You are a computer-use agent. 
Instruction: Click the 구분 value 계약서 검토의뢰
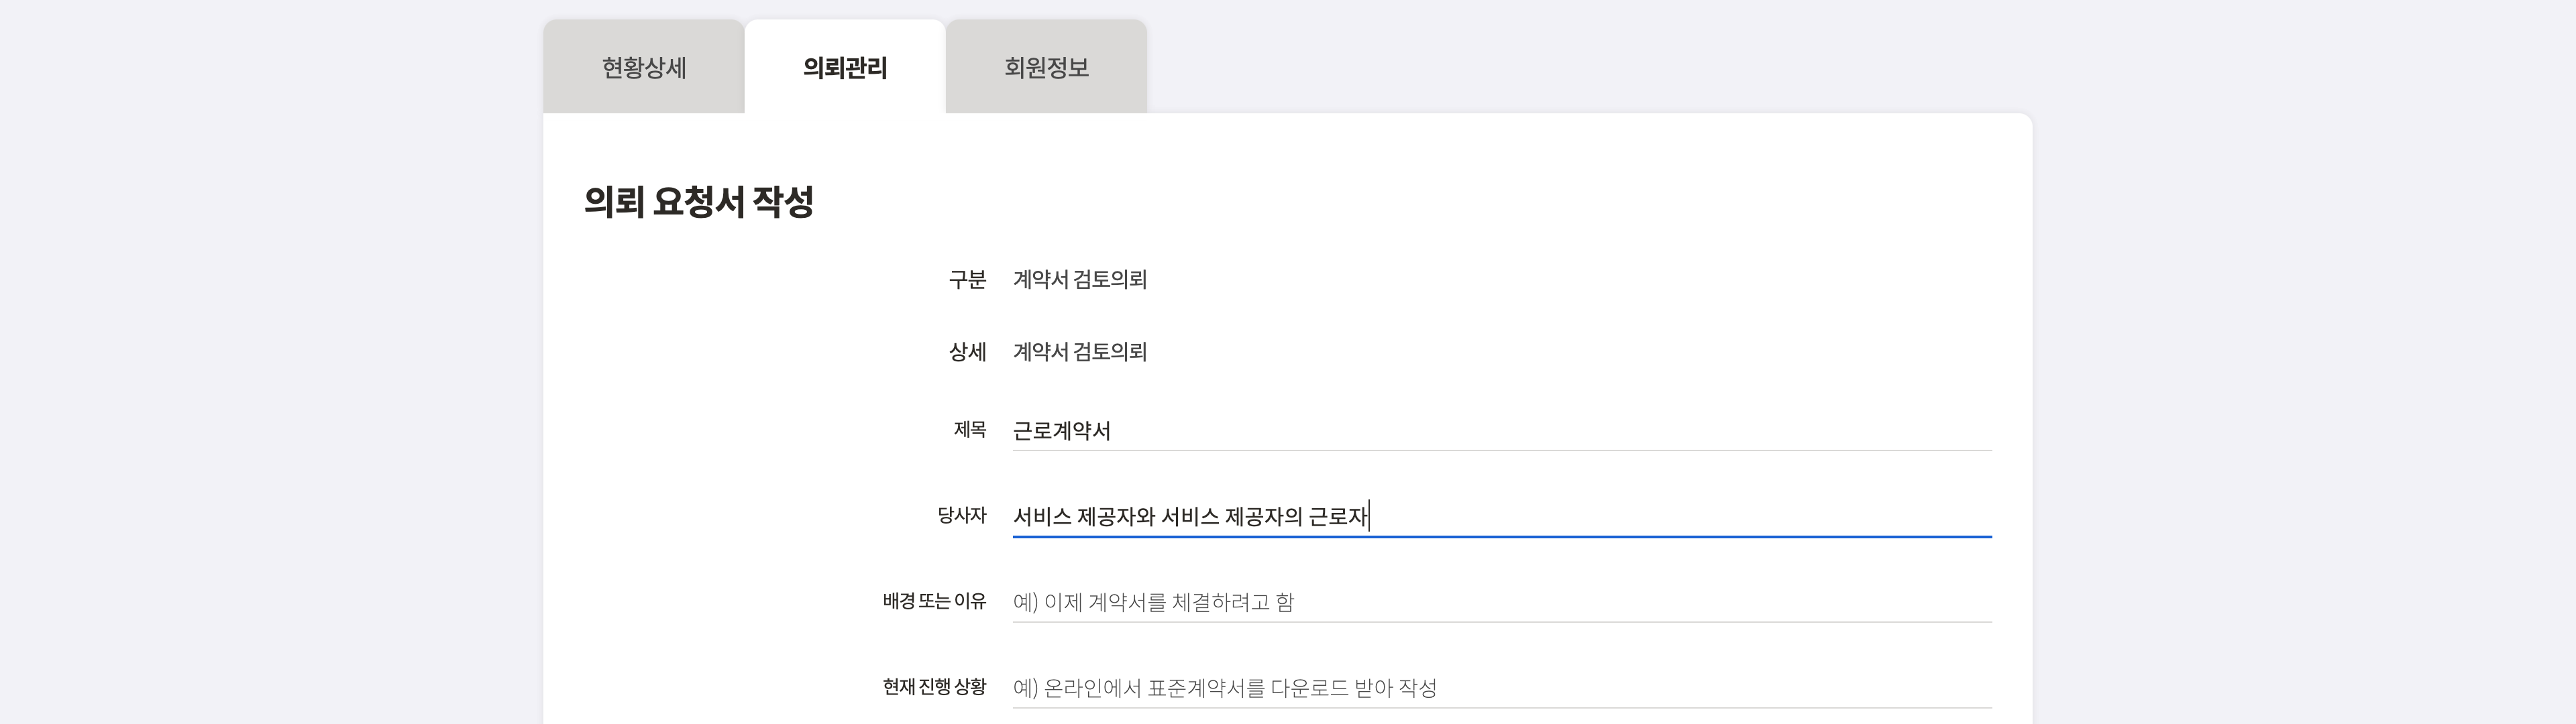click(x=1079, y=280)
